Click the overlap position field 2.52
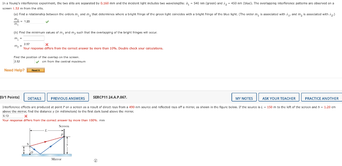 [x=24, y=61]
